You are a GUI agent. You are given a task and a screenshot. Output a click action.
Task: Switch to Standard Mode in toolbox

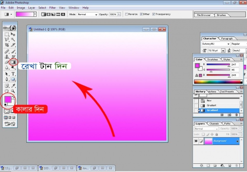coord(7,111)
